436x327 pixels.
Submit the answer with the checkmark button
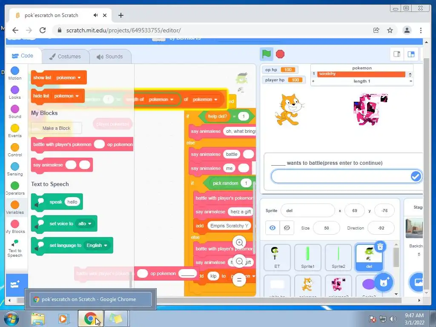click(416, 176)
